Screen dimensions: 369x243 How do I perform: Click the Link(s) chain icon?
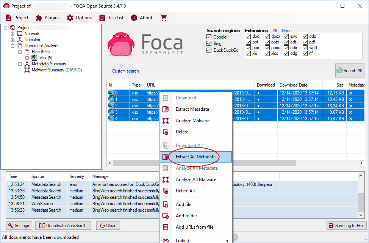coord(166,241)
